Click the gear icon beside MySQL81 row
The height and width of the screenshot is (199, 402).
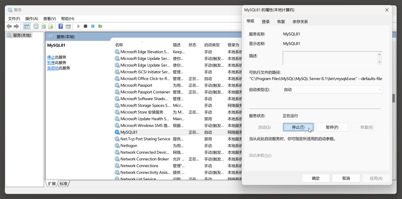pyautogui.click(x=117, y=132)
